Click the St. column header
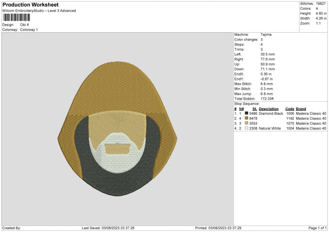Viewport: 329px width, 232px height. click(254, 108)
